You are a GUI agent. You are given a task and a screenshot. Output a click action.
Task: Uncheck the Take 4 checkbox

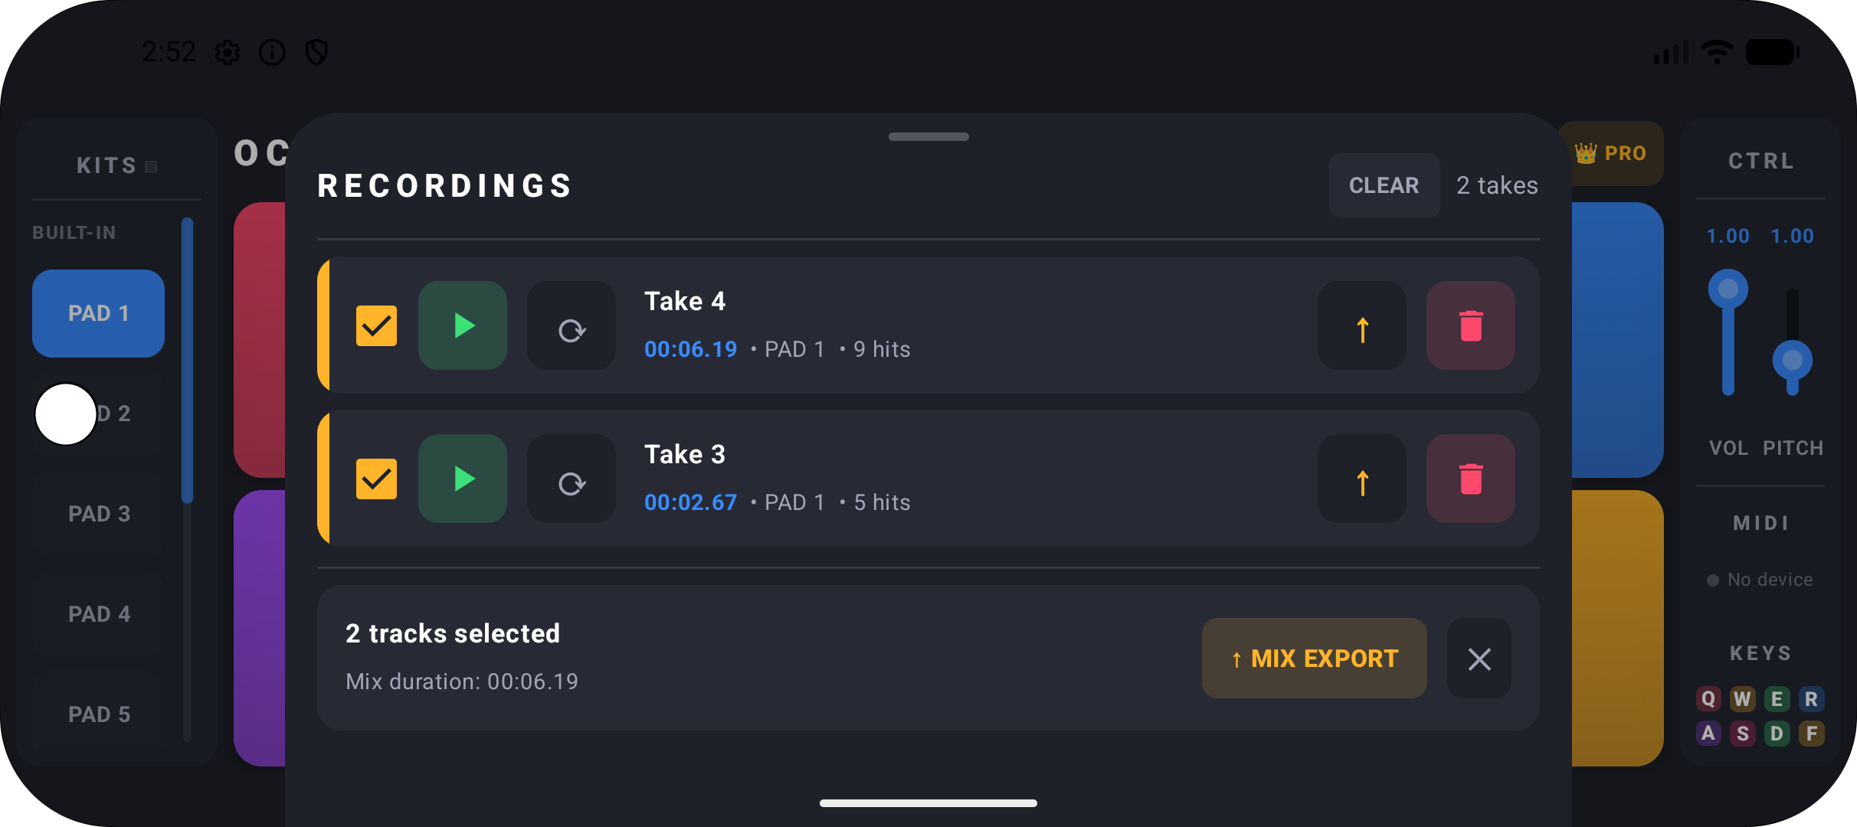[376, 326]
